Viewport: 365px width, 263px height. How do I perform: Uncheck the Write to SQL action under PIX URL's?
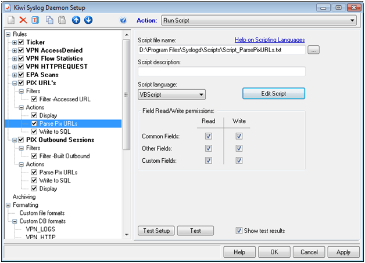pyautogui.click(x=34, y=131)
